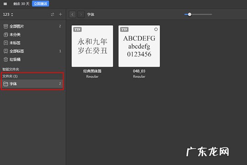Click the 字体 breadcrumb title in toolbar
Image resolution: width=247 pixels, height=165 pixels.
tap(91, 15)
